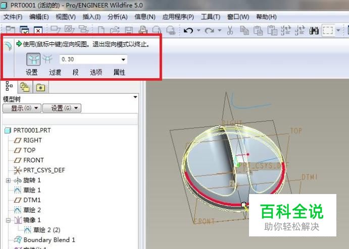Click the Paste Special icon

(x=272, y=30)
